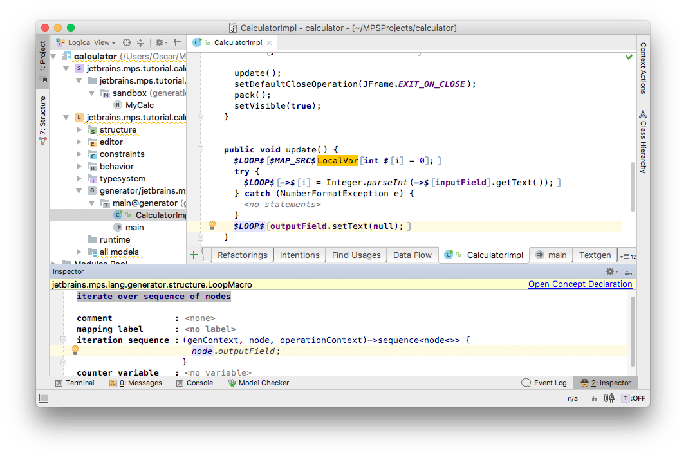Screen dimensions: 686x458
Task: Close the CalculatorImpl editor tab
Action: (270, 43)
